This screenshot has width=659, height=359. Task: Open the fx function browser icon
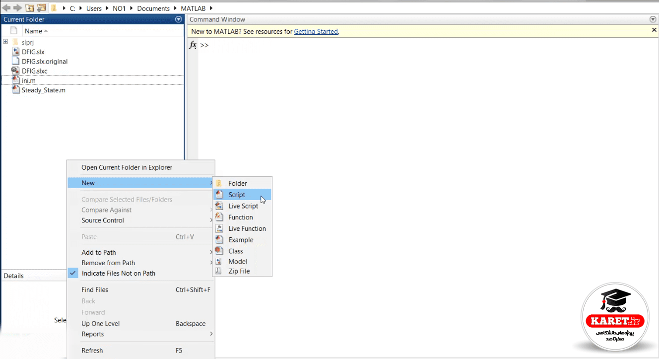[193, 45]
